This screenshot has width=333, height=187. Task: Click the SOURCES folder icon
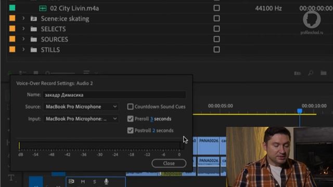(33, 39)
